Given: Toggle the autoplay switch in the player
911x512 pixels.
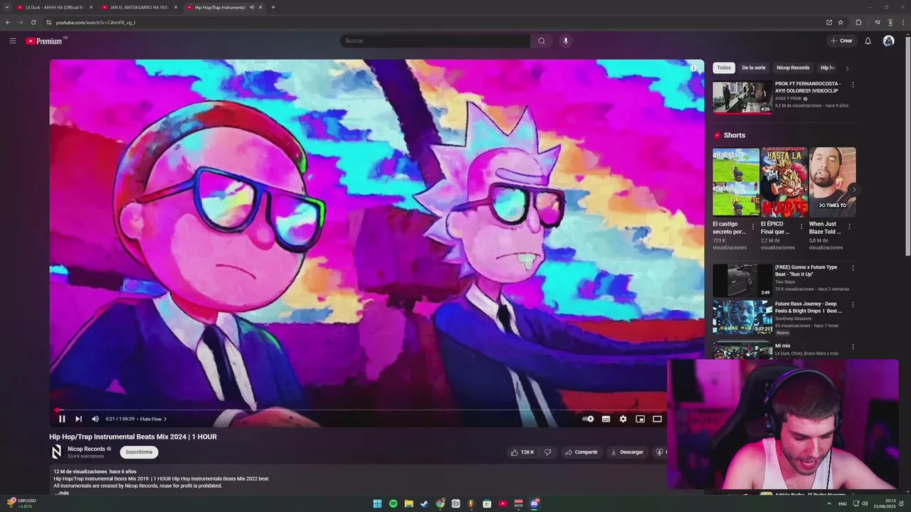Looking at the screenshot, I should click(588, 419).
